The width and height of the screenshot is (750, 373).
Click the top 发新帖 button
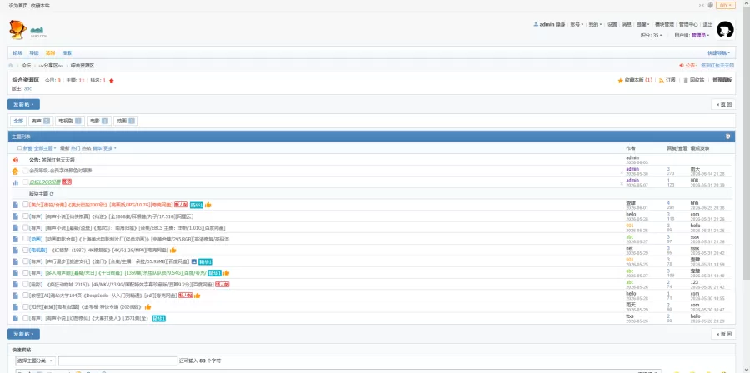[x=23, y=105]
